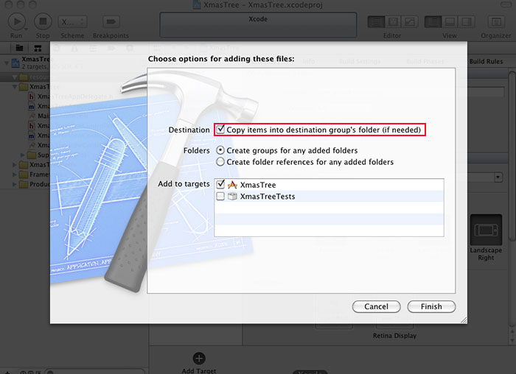Select the XmasTreeTests row text in targets list
The image size is (516, 374).
[x=268, y=197]
